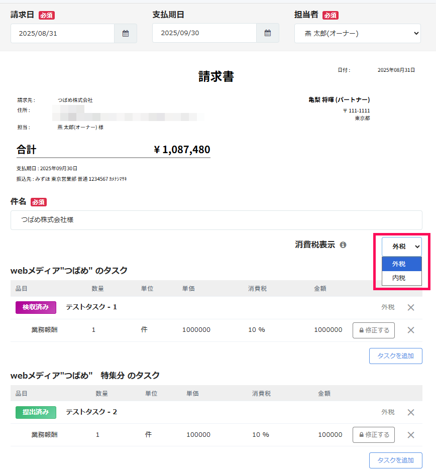
Task: Click unit price 100000 cell
Action: 198,435
